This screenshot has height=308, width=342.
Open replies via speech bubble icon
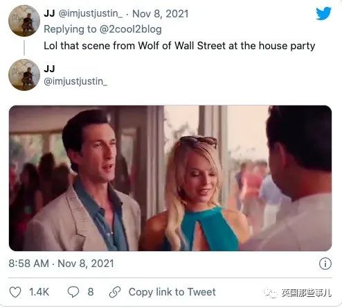pyautogui.click(x=73, y=292)
